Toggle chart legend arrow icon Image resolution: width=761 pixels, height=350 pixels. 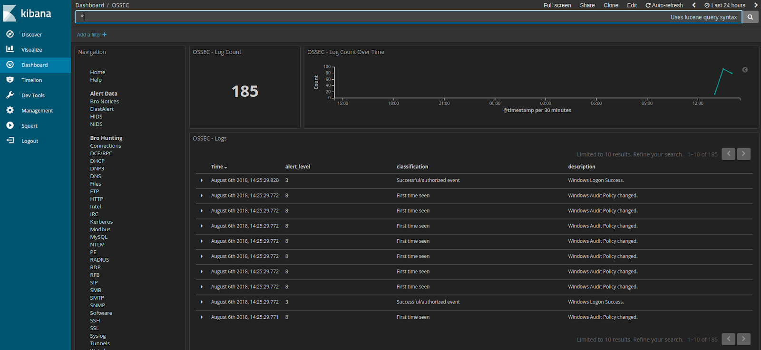[x=745, y=70]
